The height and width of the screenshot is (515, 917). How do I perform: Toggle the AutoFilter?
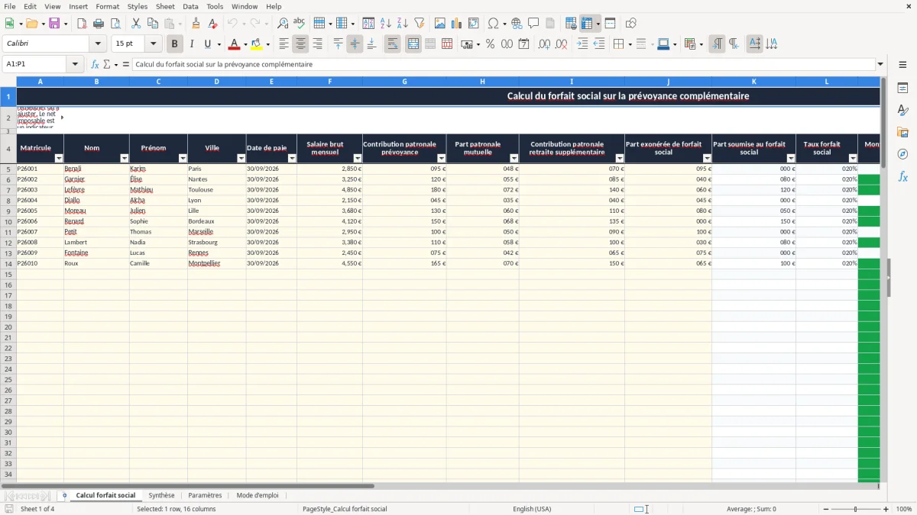[420, 24]
